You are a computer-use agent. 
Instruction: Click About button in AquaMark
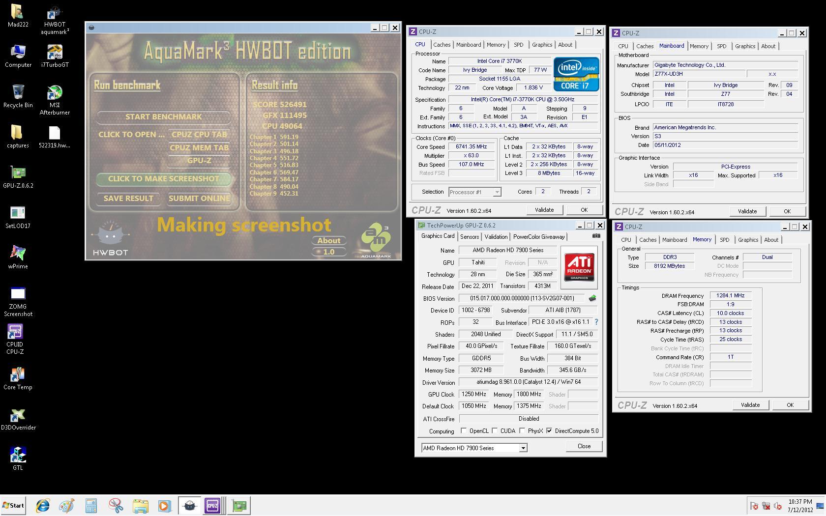(329, 240)
